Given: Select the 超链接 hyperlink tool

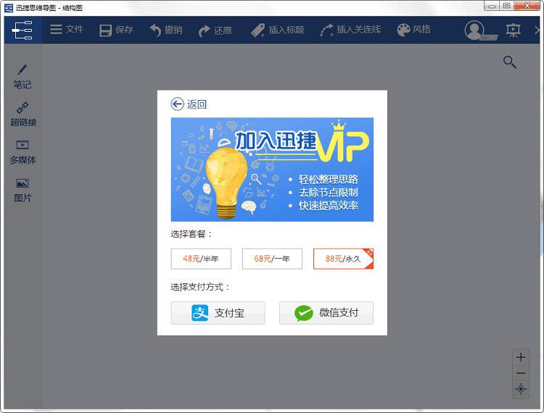Looking at the screenshot, I should (23, 114).
